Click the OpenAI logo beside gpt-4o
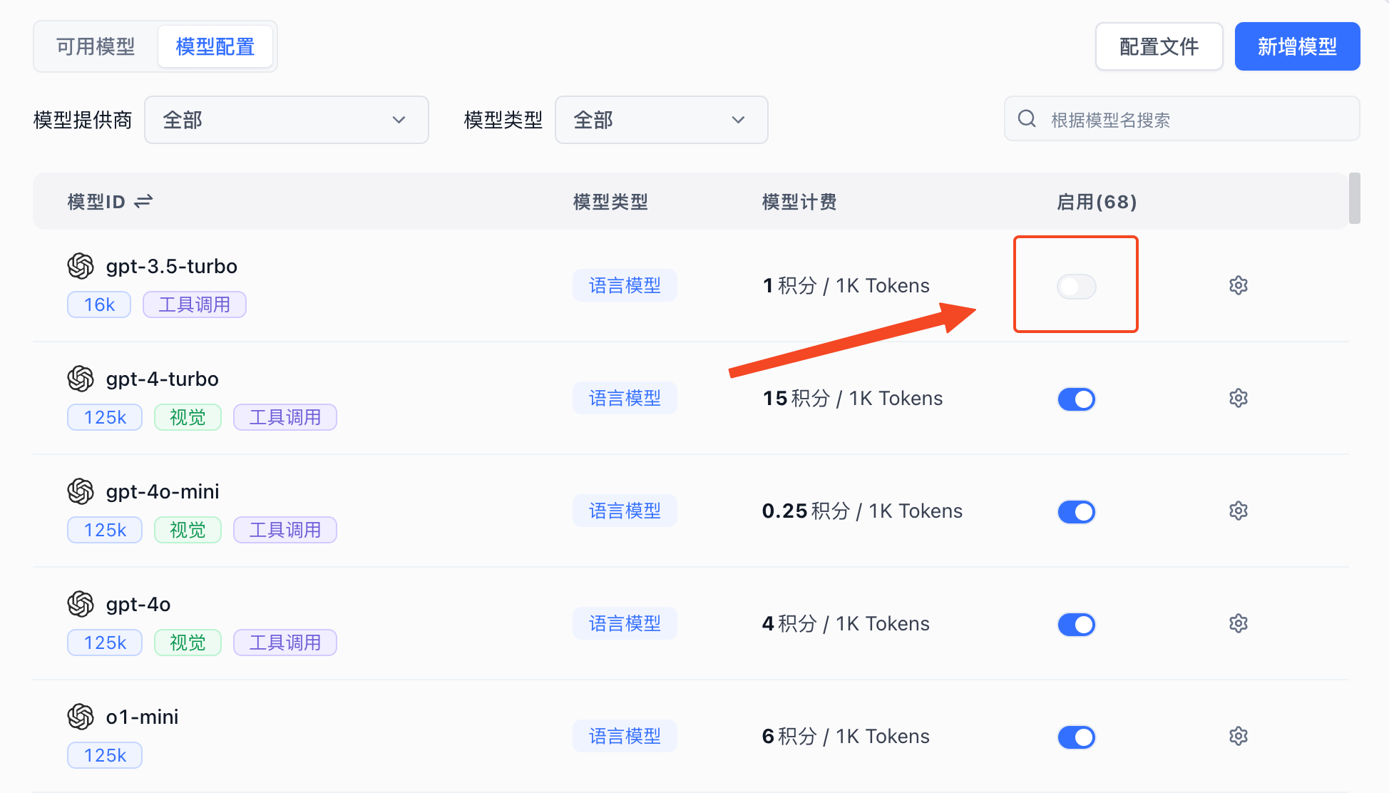The image size is (1389, 793). pos(81,604)
